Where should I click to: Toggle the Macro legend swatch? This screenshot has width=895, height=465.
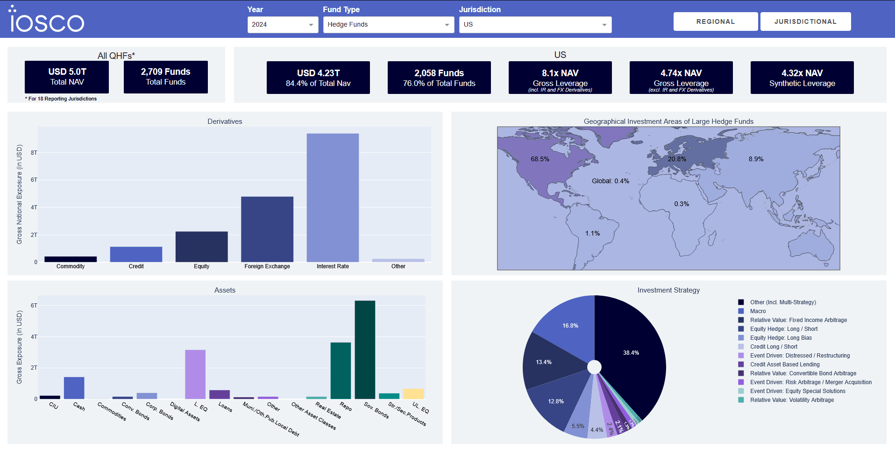tap(741, 311)
